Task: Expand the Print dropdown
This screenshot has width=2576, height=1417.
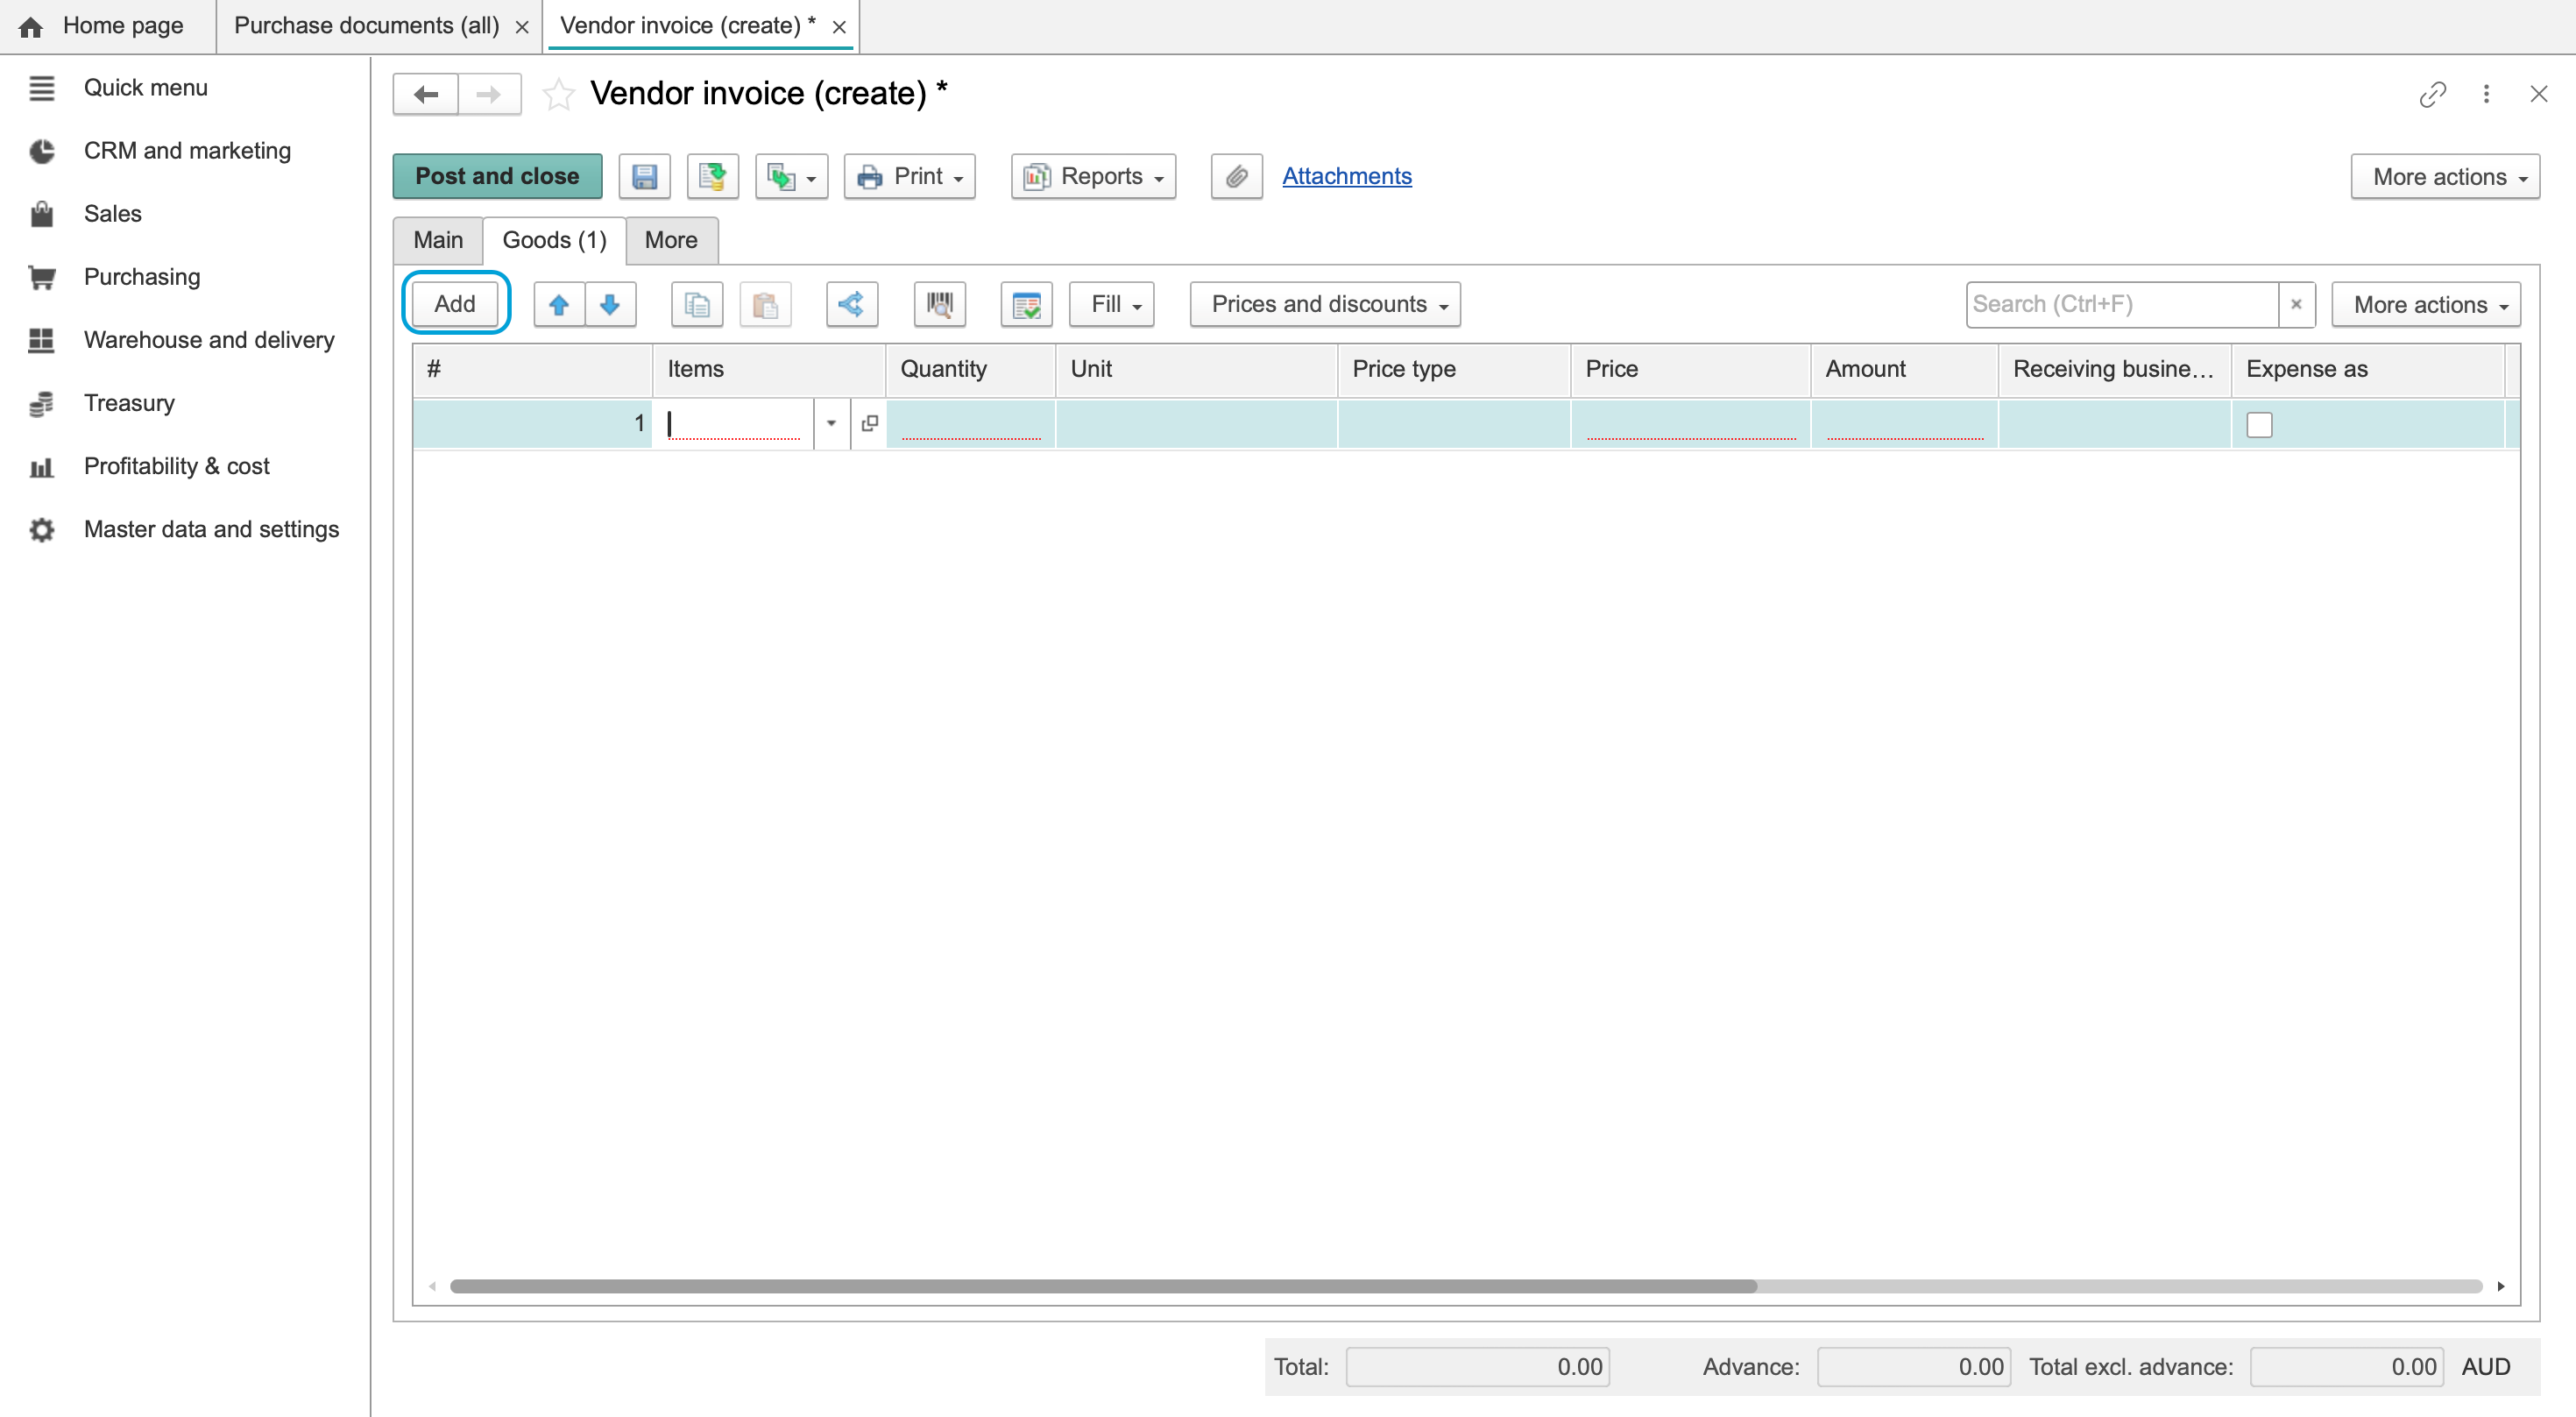Action: point(910,176)
